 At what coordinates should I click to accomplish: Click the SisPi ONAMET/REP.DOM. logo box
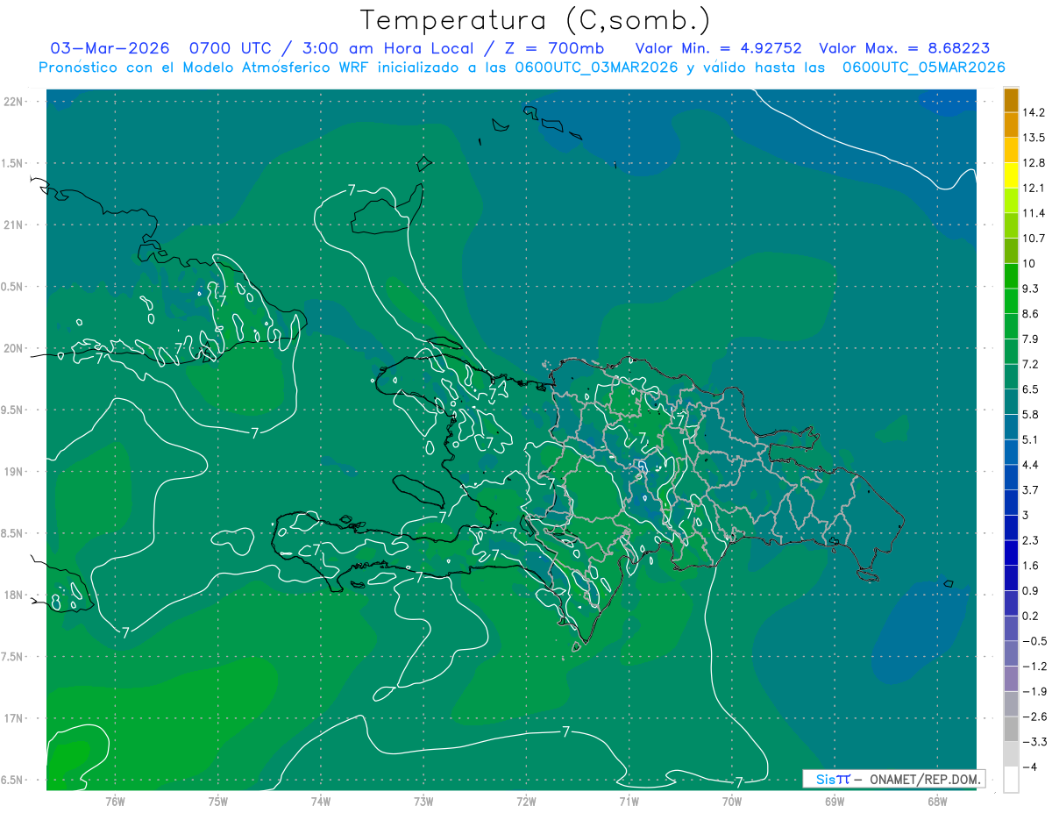tap(893, 779)
